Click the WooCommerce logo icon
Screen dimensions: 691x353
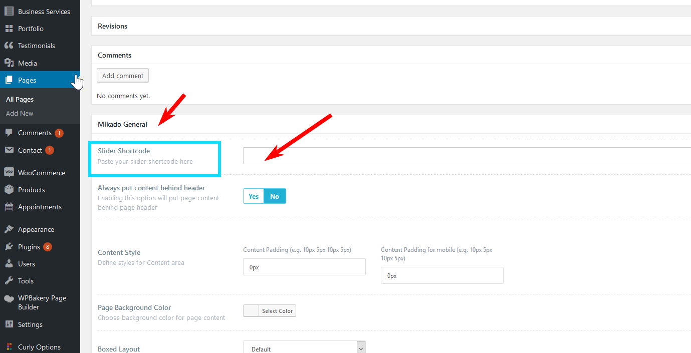9,172
